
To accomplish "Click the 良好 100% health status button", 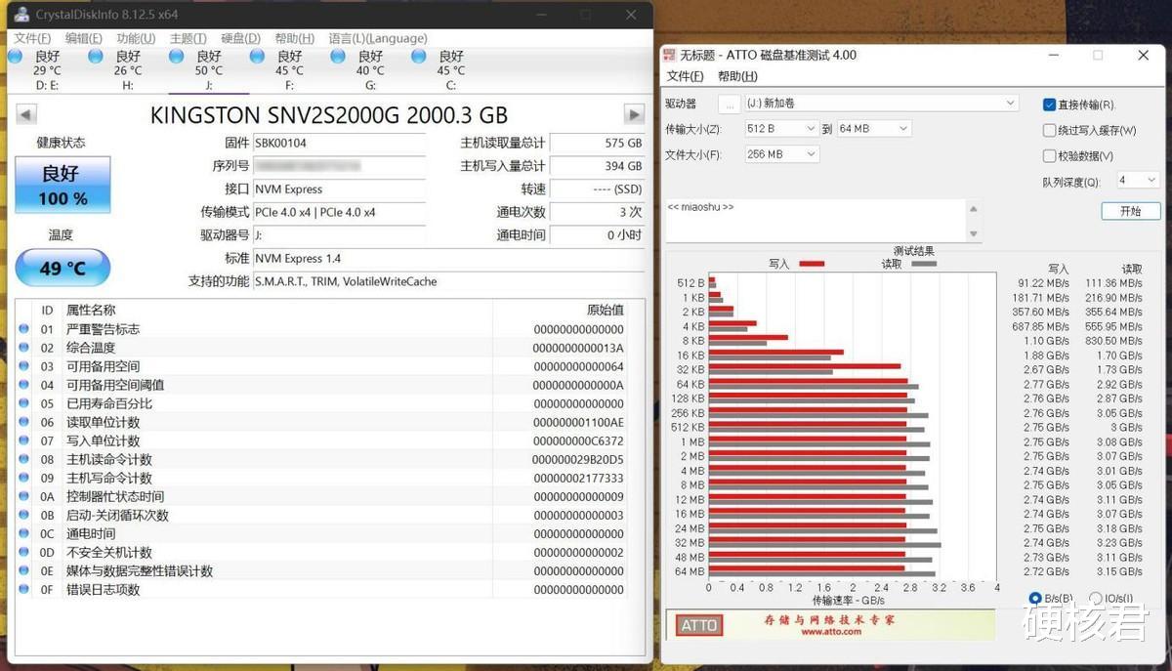I will click(x=63, y=185).
